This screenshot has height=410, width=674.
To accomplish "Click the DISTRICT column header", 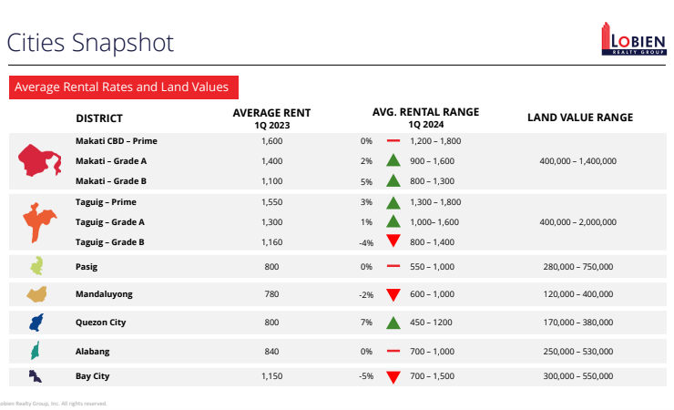I will click(98, 118).
